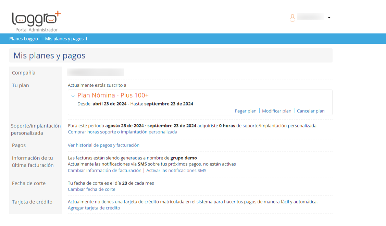Click the Pagar plan link

(246, 111)
